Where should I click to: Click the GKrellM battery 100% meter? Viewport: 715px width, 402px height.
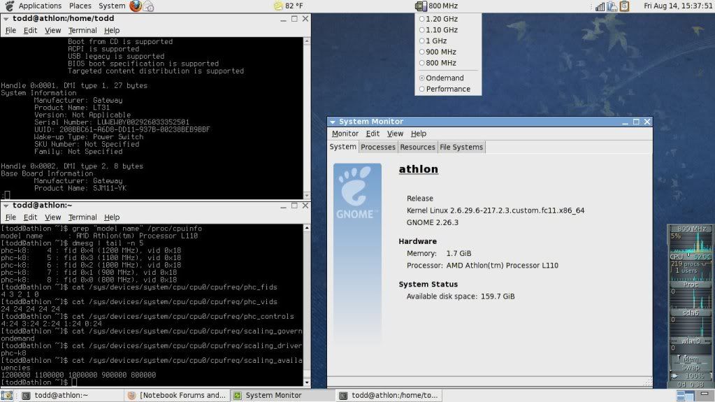coord(691,375)
